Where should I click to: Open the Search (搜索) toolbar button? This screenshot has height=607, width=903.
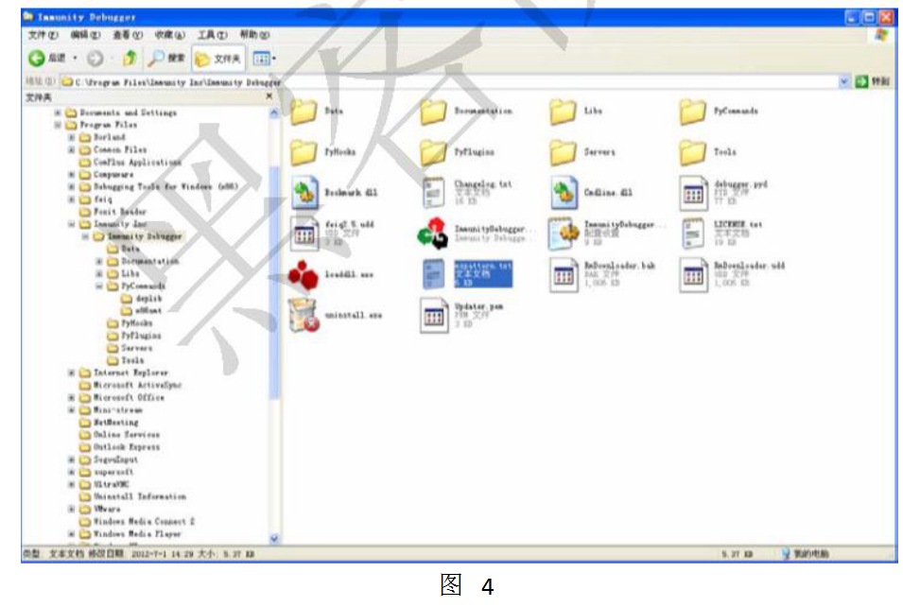(165, 59)
